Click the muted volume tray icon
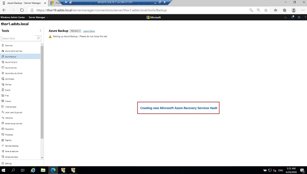This screenshot has height=174, width=307. coord(274,170)
